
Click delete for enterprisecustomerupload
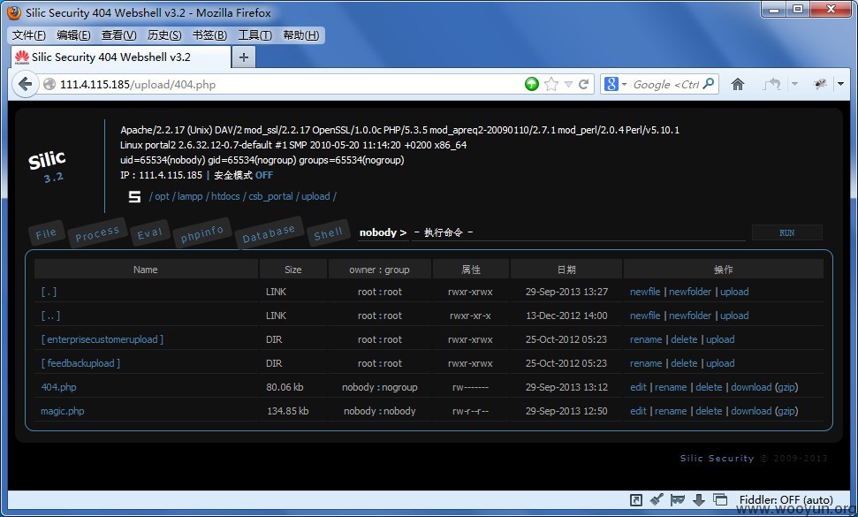pos(684,339)
